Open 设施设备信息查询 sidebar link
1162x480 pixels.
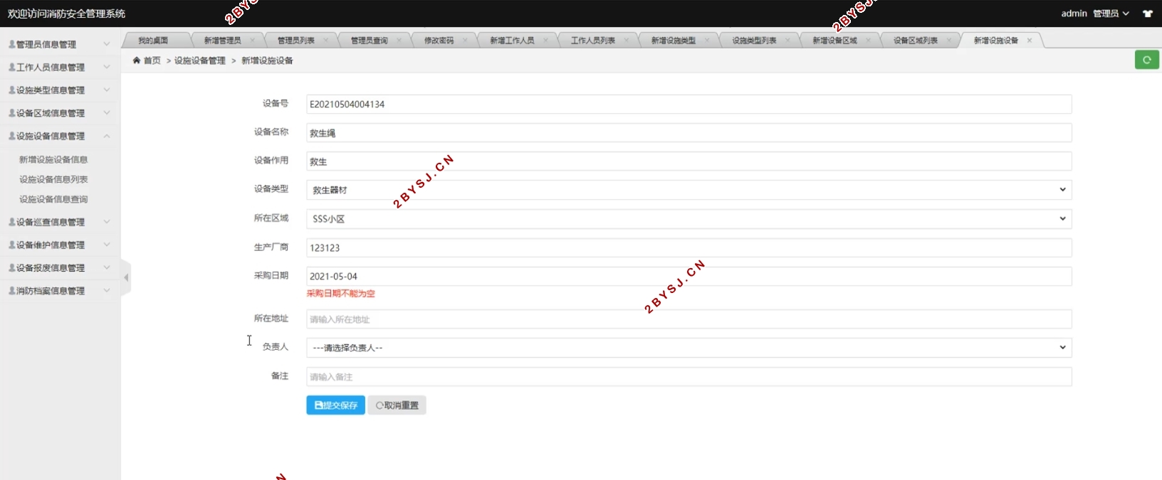[x=53, y=199]
